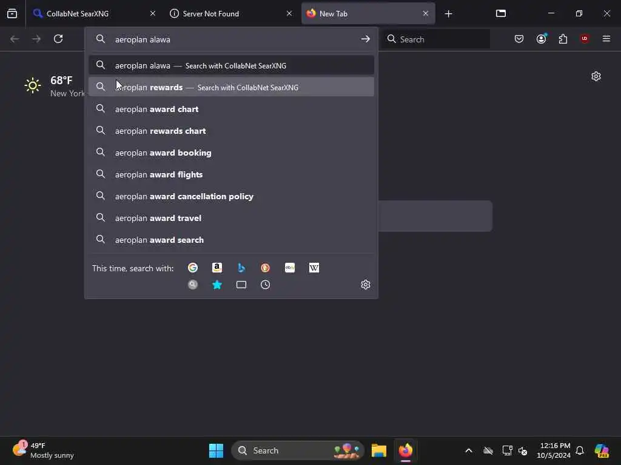Close the New Tab tab

(426, 13)
